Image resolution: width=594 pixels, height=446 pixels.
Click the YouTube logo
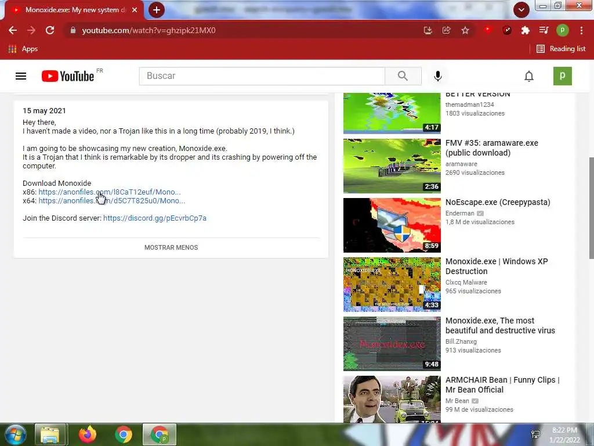(x=68, y=76)
